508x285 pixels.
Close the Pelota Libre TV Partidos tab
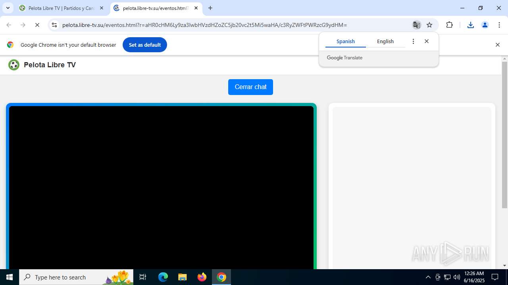(x=101, y=8)
